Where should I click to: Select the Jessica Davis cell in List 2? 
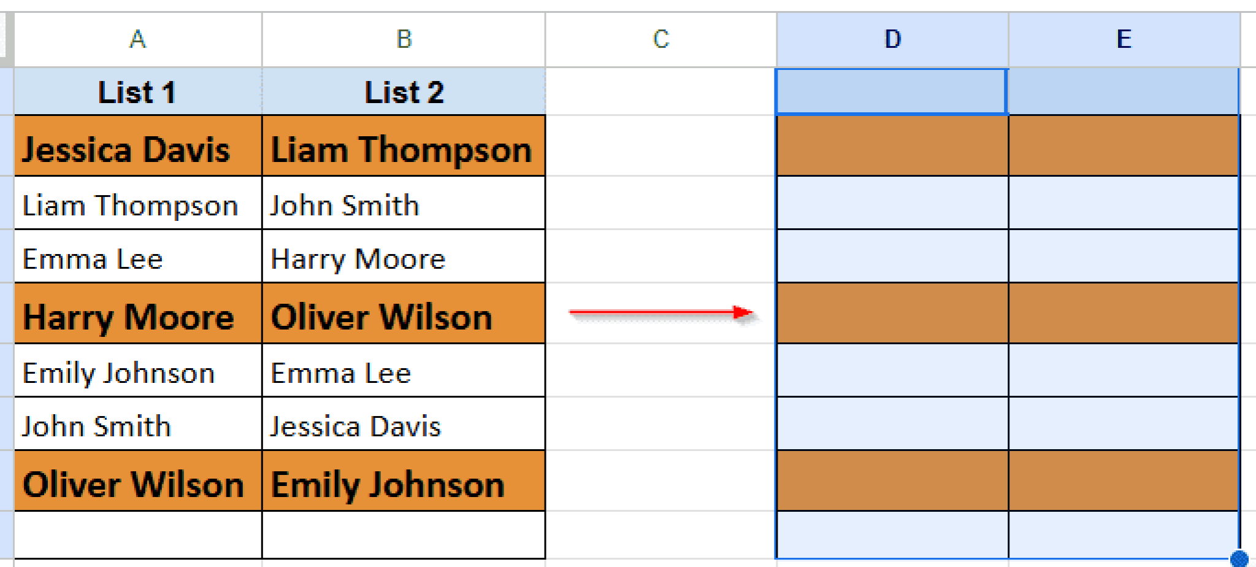[x=404, y=425]
